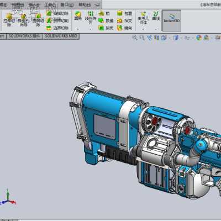Expand Hide/Show Items dropdown arrow

click(x=193, y=38)
